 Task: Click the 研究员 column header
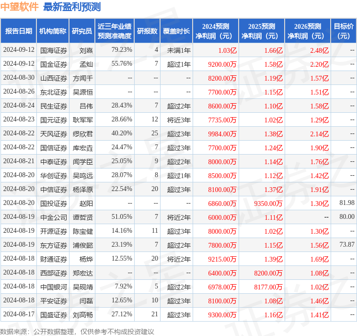click(x=82, y=31)
